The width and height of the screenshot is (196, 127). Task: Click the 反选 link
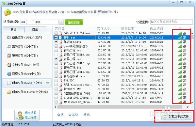point(87,115)
